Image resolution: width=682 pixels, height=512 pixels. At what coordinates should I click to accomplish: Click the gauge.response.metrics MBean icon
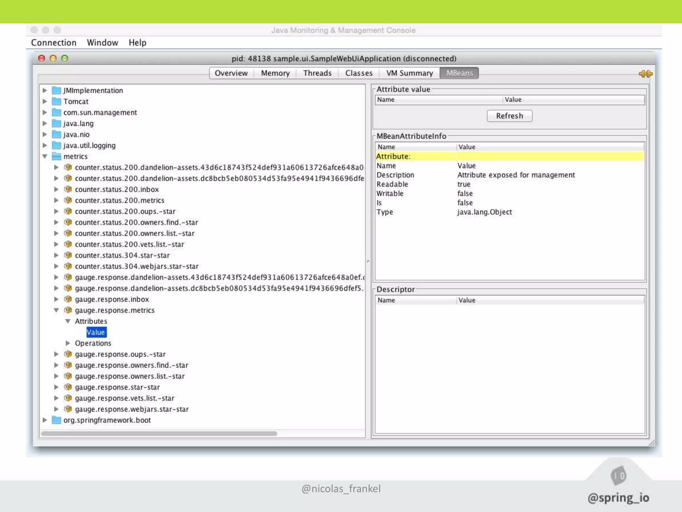click(x=68, y=310)
